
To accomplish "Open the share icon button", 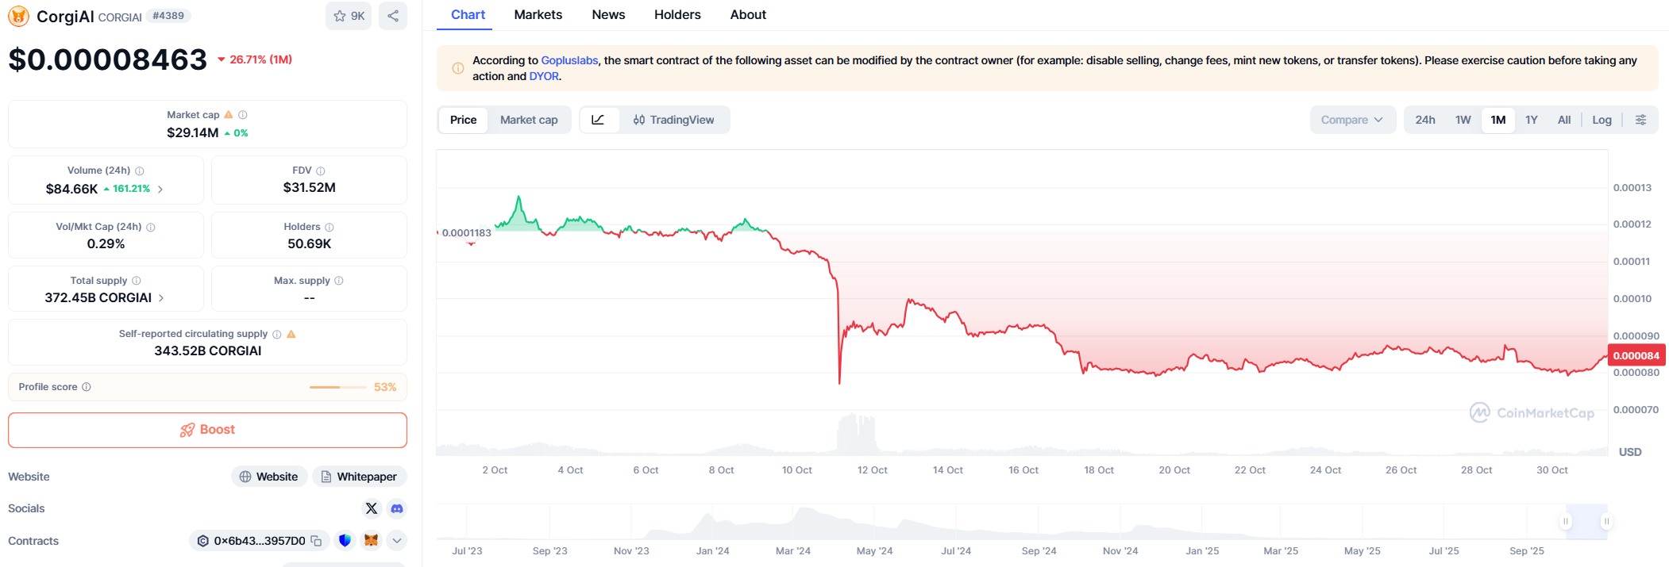I will coord(393,16).
